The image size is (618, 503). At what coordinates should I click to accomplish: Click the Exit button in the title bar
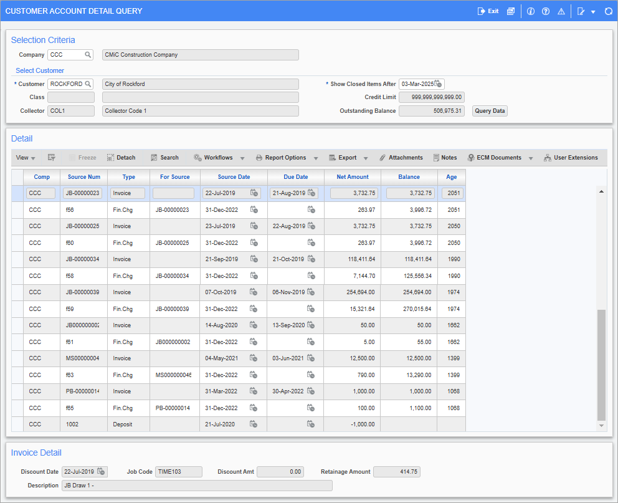point(488,11)
